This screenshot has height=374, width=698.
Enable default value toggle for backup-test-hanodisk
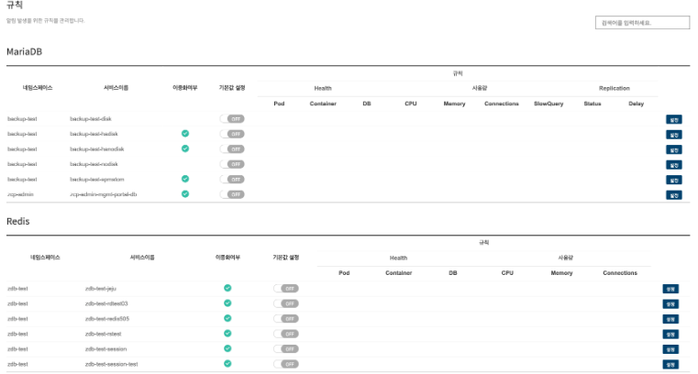[x=232, y=149]
